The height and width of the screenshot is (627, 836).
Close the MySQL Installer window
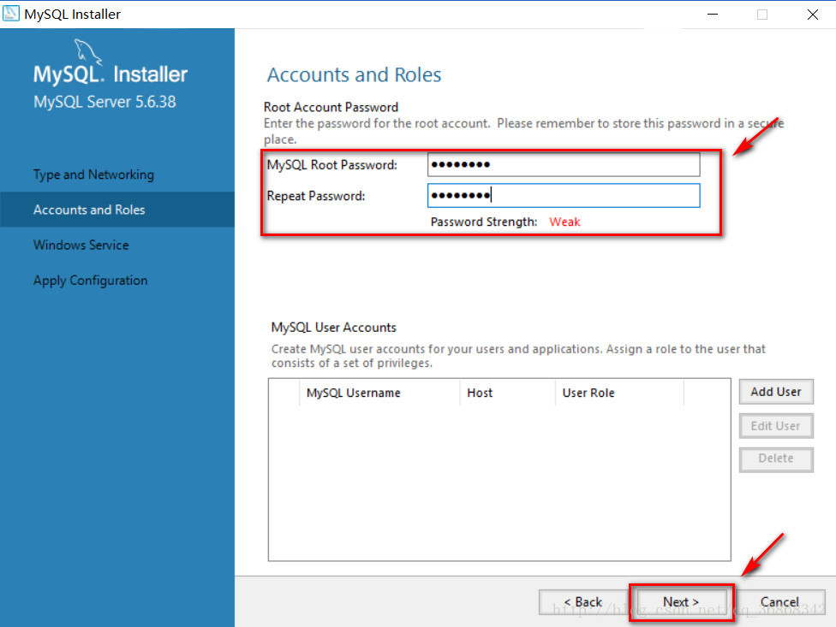tap(812, 15)
